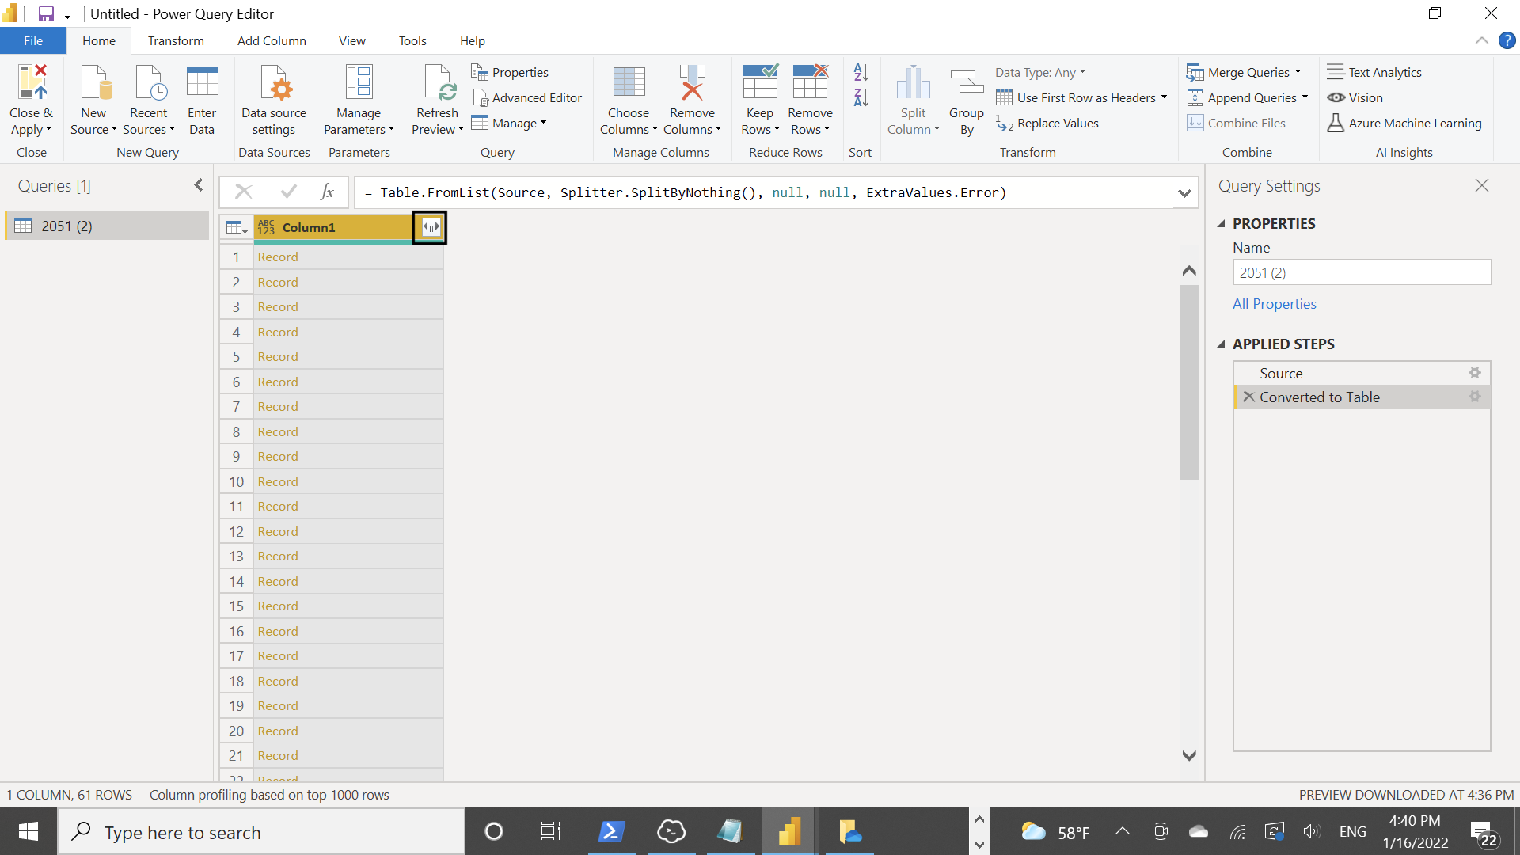The height and width of the screenshot is (855, 1520).
Task: Confirm the formula with the checkmark
Action: [x=289, y=192]
